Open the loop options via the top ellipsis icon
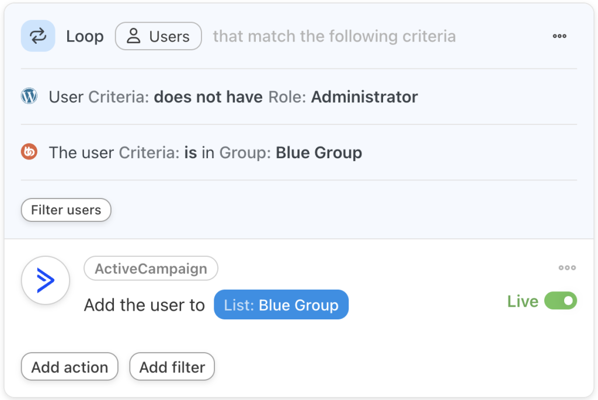The height and width of the screenshot is (400, 598). 559,36
